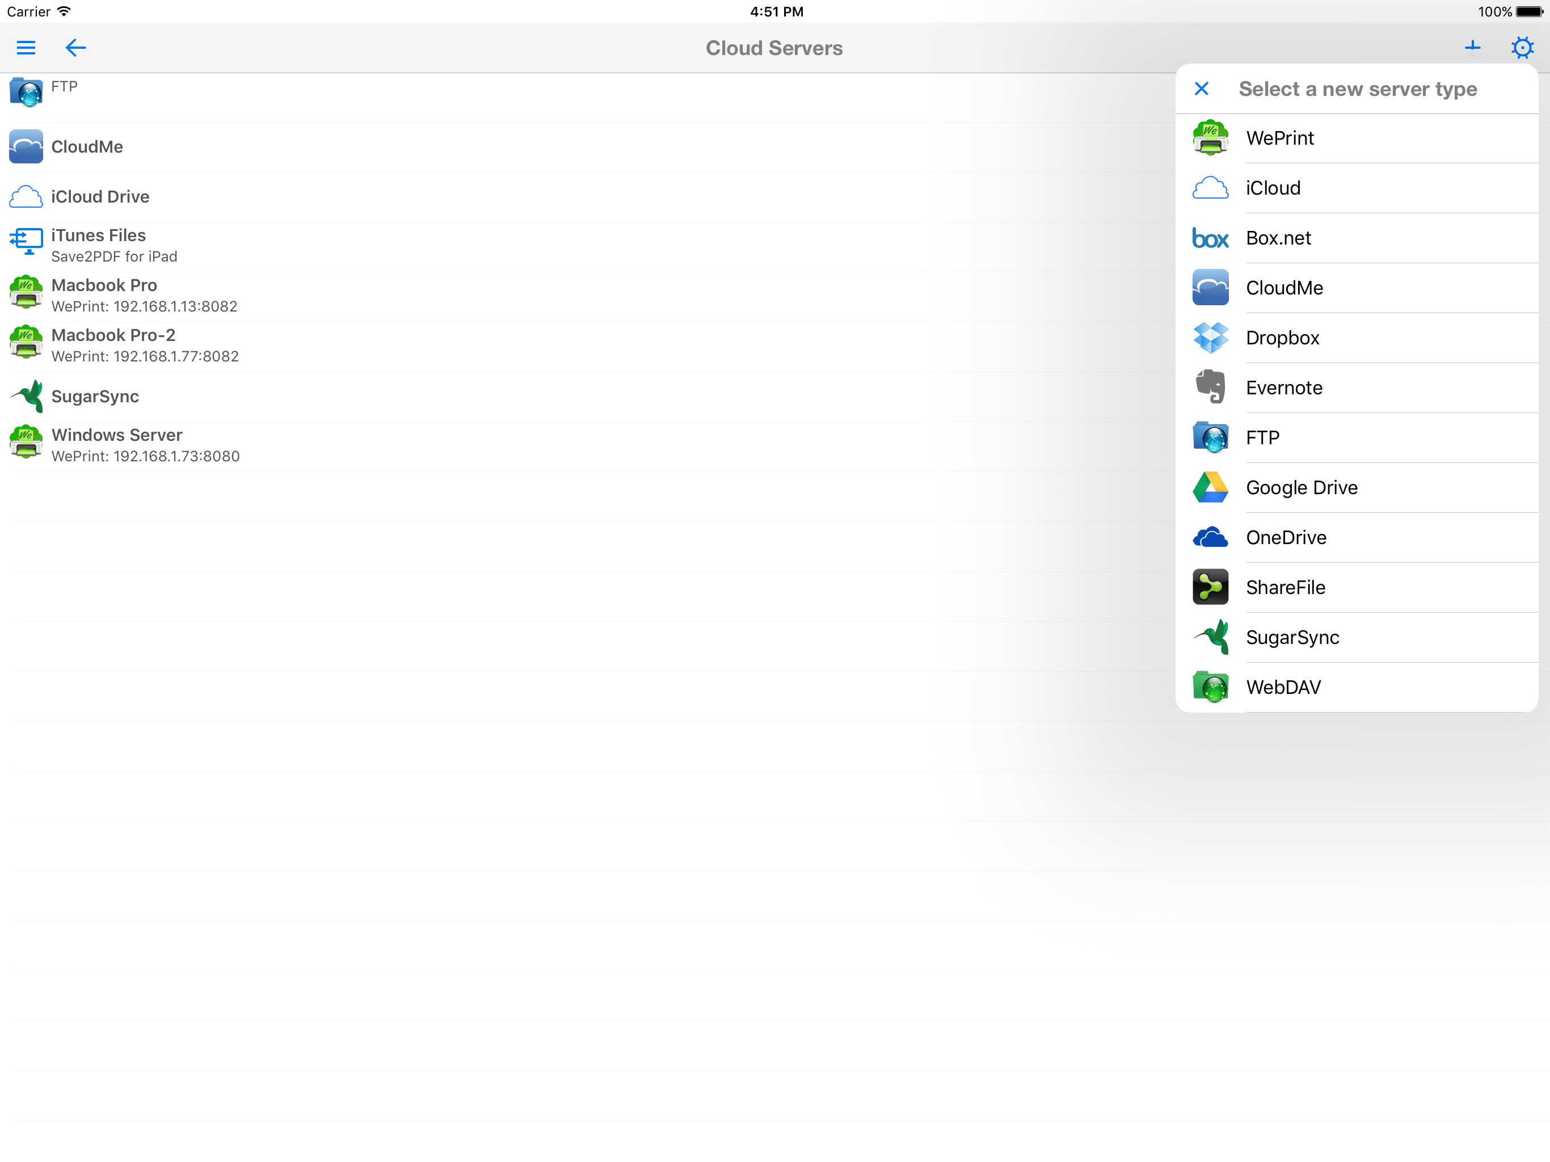1550x1162 pixels.
Task: Open the hamburger menu icon
Action: coord(26,48)
